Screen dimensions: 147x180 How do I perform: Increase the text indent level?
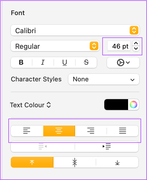106,146
